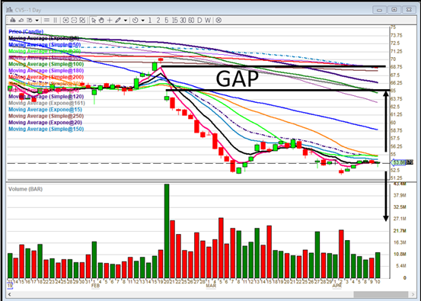Screen dimensions: 421x301
Task: Click the zoom out icon
Action: click(x=74, y=20)
